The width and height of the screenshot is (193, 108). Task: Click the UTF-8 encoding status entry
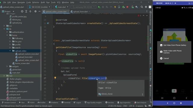(131, 106)
